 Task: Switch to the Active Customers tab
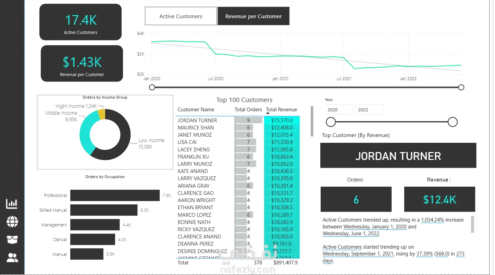tap(181, 16)
